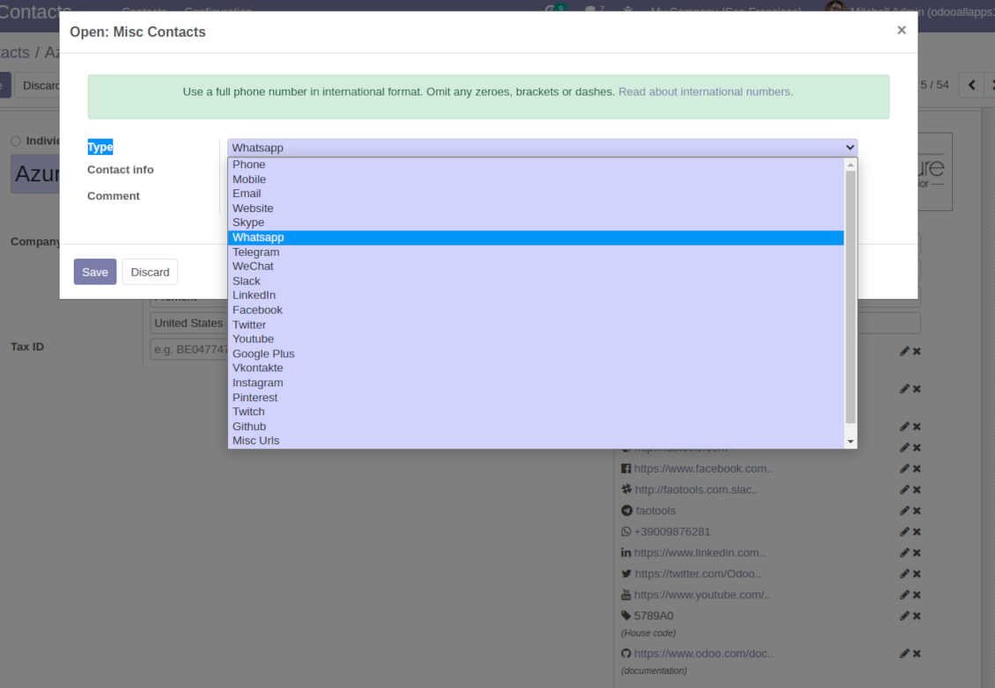Viewport: 995px width, 688px height.
Task: Open Read about international numbers link
Action: (705, 92)
